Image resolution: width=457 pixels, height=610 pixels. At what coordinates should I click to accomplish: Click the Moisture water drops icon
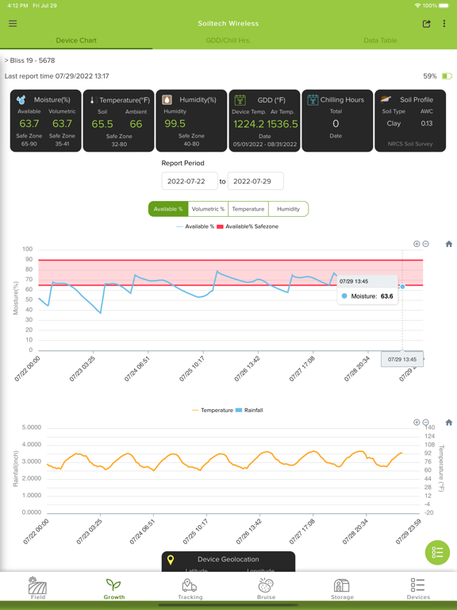[21, 100]
